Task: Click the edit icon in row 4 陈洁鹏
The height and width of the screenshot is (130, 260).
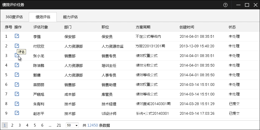Action: (17, 65)
